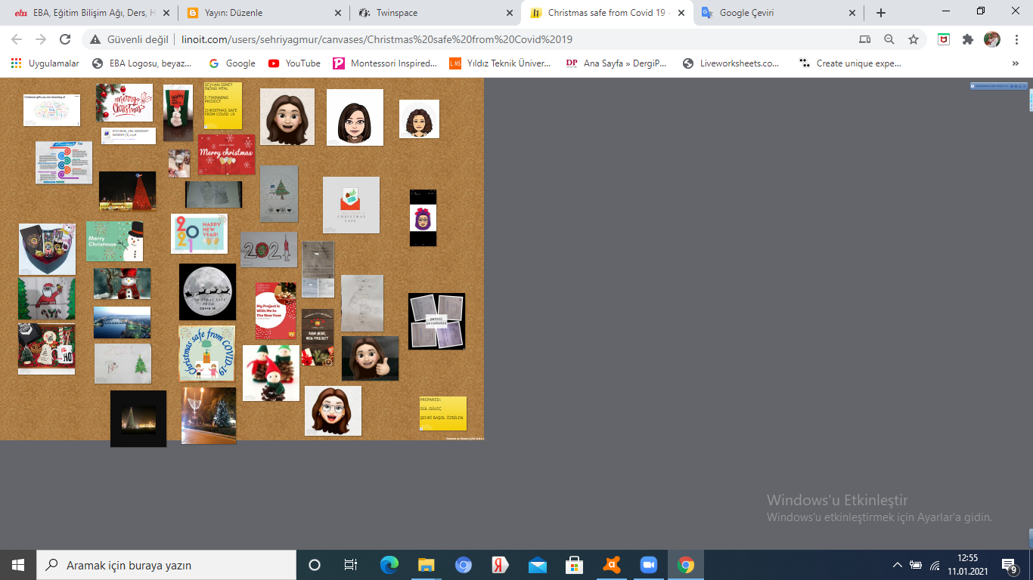Switch to the Twinspace tab
This screenshot has width=1033, height=580.
(x=435, y=13)
